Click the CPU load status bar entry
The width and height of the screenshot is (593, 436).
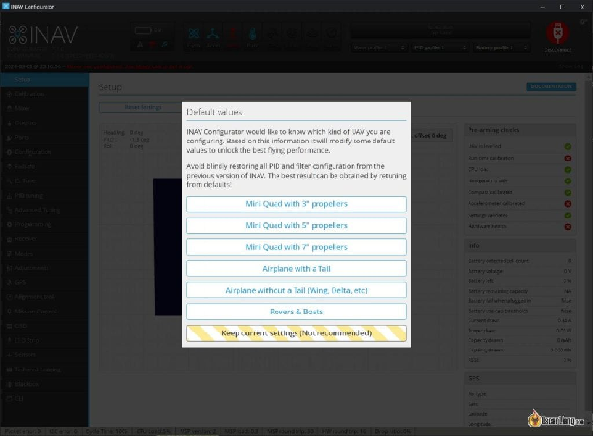[154, 431]
